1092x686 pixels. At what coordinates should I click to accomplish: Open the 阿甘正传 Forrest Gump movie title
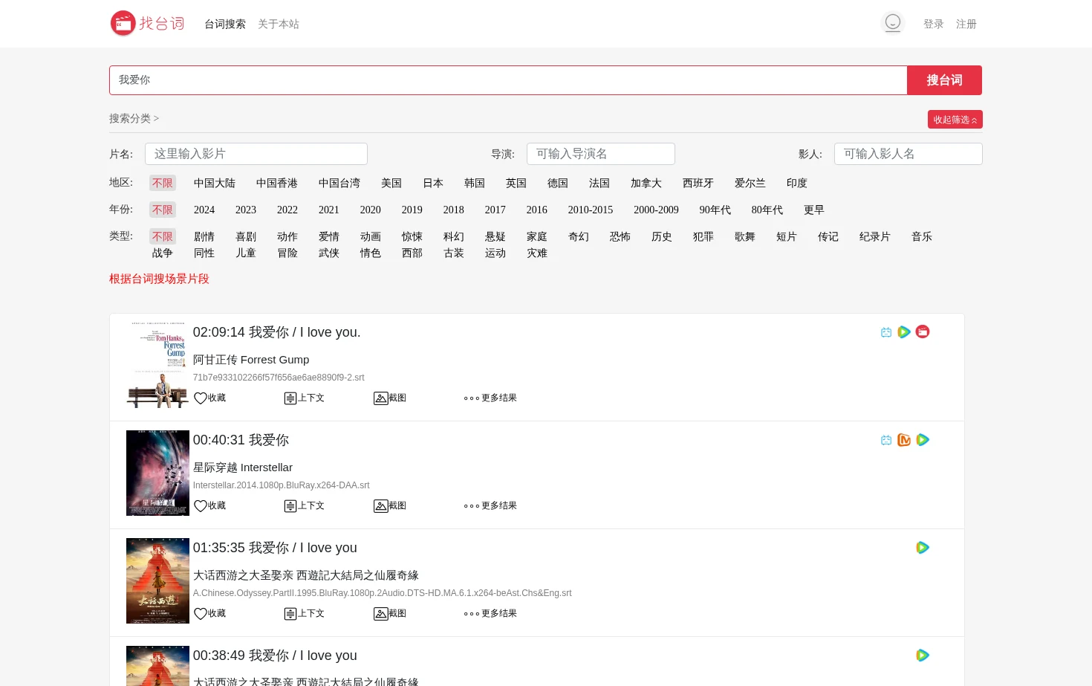[x=251, y=360]
